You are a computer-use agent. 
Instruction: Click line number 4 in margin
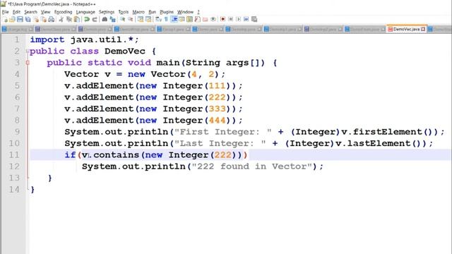[17, 74]
